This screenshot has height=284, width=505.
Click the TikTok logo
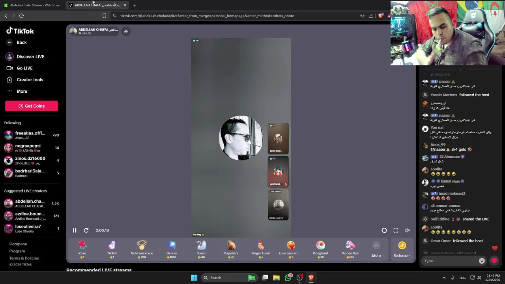click(x=20, y=31)
